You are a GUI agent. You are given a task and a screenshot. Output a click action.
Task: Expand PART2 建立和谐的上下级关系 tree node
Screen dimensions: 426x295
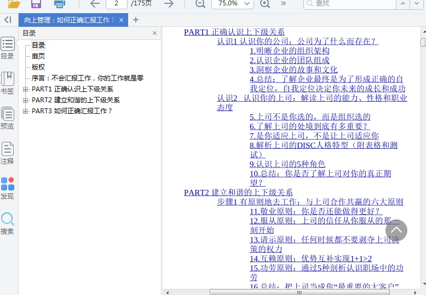click(25, 100)
